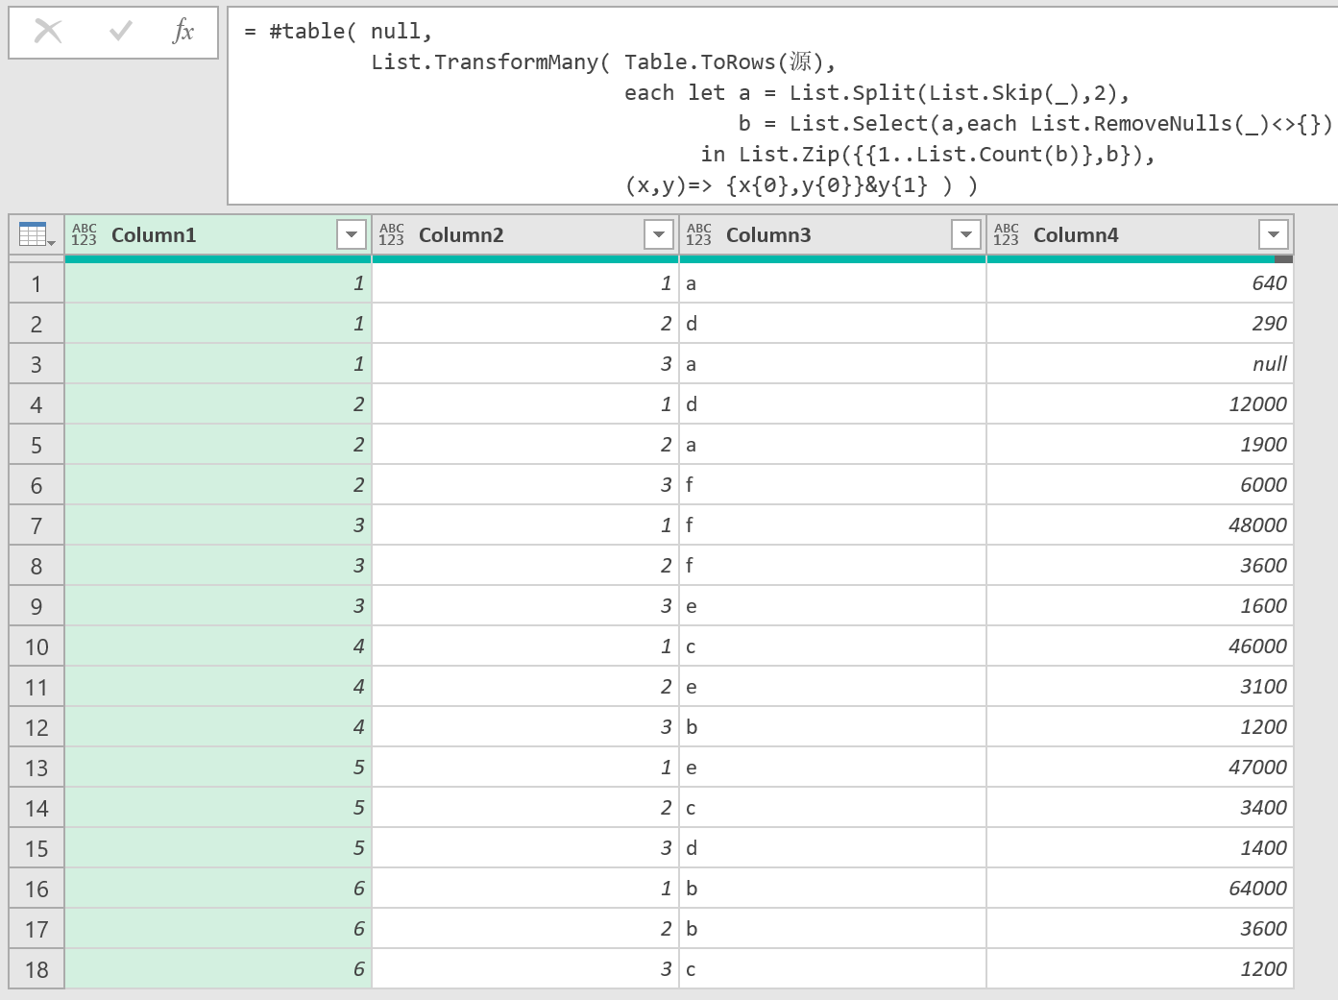This screenshot has width=1338, height=1000.
Task: Click the Column1 data type icon
Action: (85, 234)
